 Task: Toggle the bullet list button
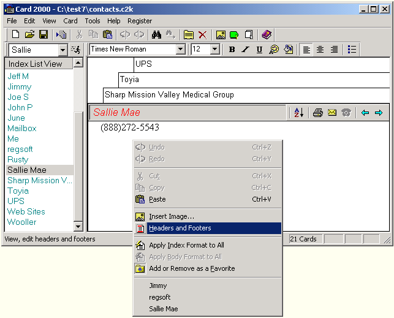click(352, 50)
